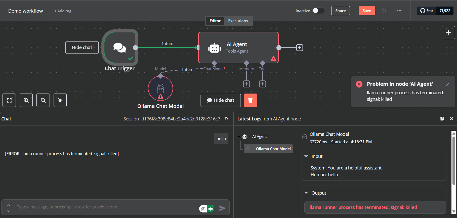The width and height of the screenshot is (457, 218).
Task: Close the Latest Logs panel
Action: click(451, 119)
